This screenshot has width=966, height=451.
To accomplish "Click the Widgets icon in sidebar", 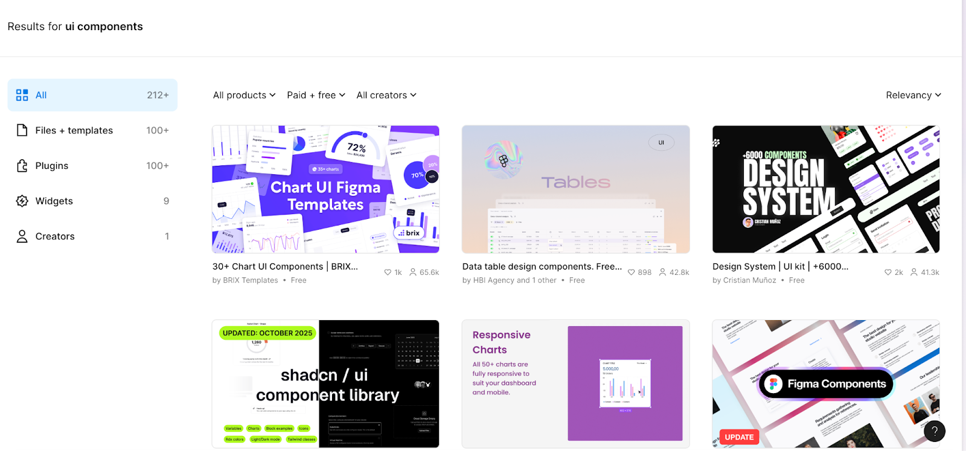I will (x=22, y=201).
